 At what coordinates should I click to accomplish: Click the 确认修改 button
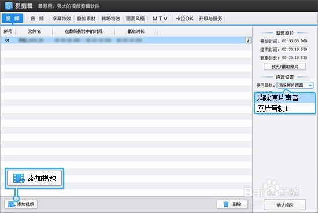[x=284, y=204]
